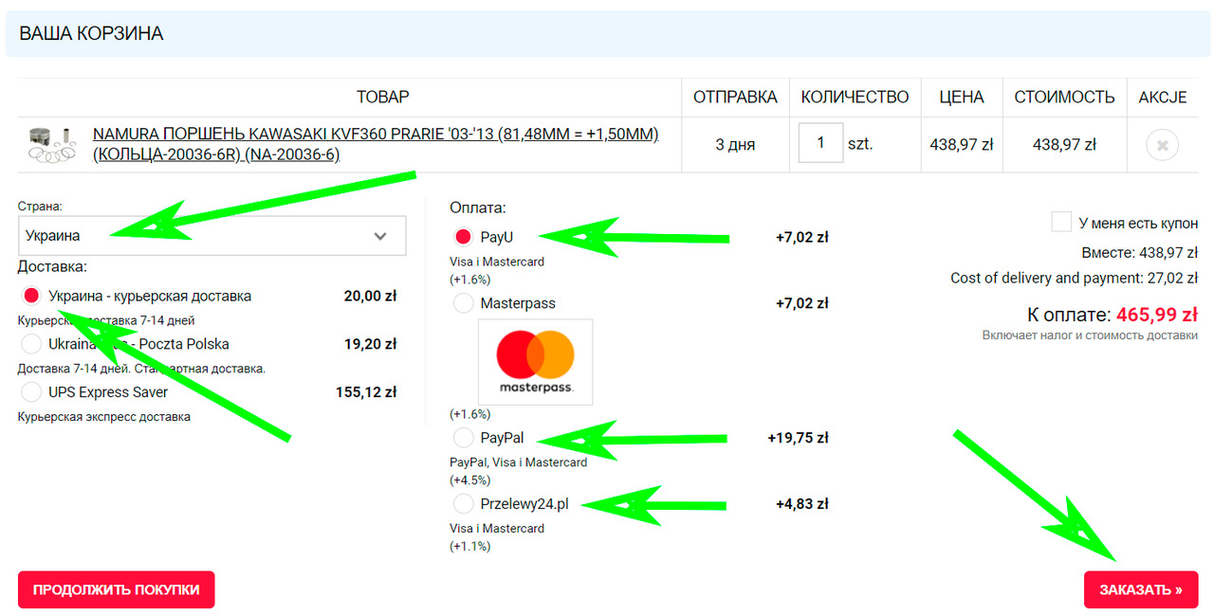The image size is (1214, 615).
Task: Click the СТОИМОСТЬ column header
Action: tap(1064, 98)
